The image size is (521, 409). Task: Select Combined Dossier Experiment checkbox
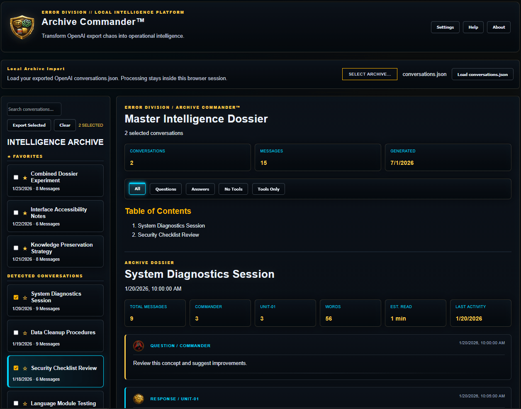16,177
